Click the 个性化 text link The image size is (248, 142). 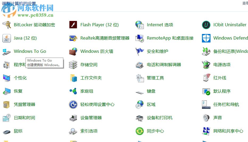coord(20,78)
